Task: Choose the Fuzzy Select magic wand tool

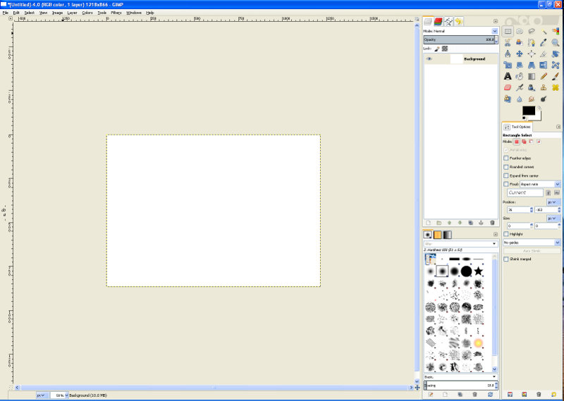Action: tap(544, 31)
